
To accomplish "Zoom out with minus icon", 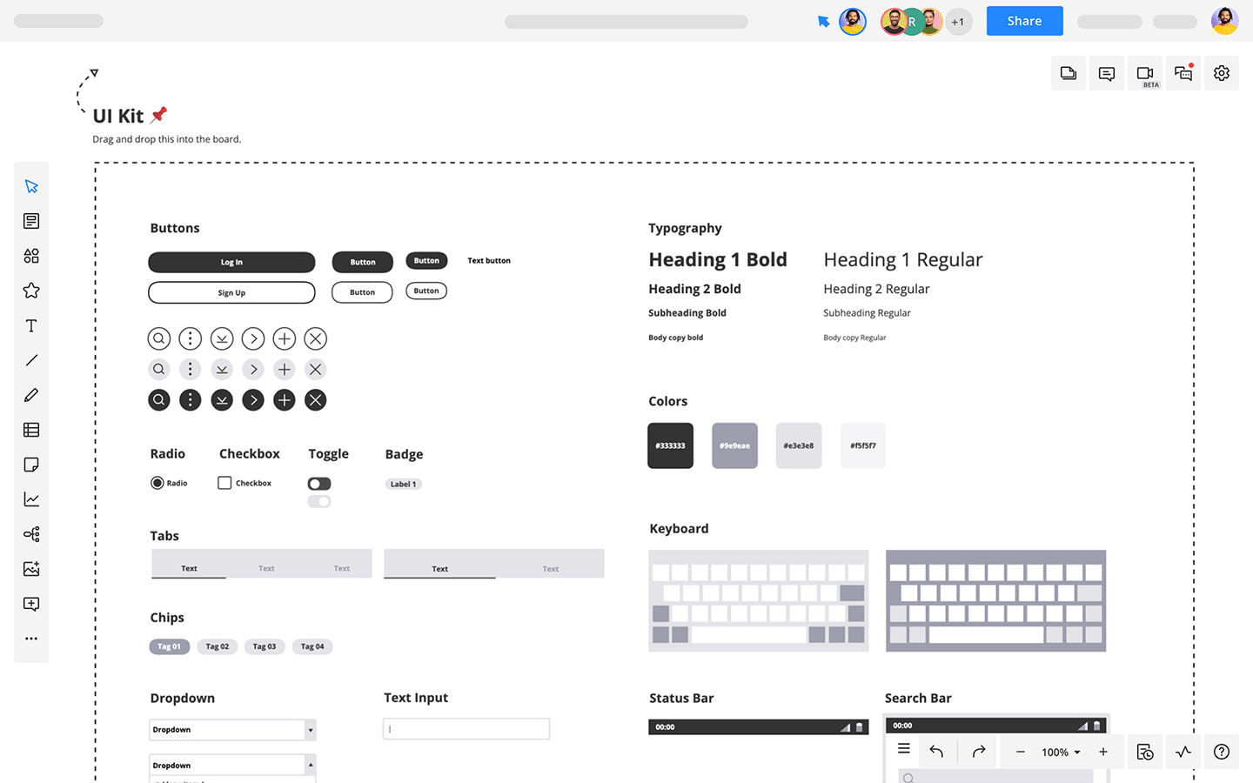I will coord(1021,752).
